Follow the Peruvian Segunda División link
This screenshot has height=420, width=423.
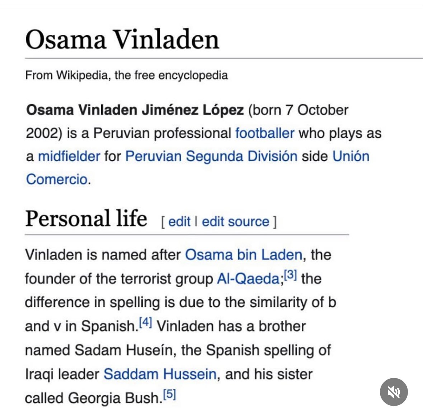click(211, 156)
